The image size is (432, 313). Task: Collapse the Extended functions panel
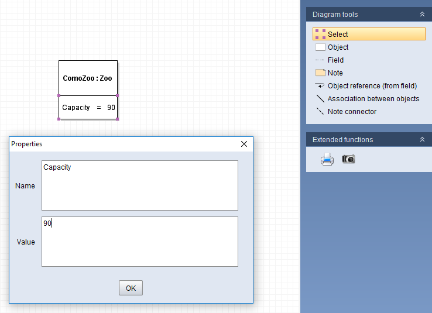(422, 140)
